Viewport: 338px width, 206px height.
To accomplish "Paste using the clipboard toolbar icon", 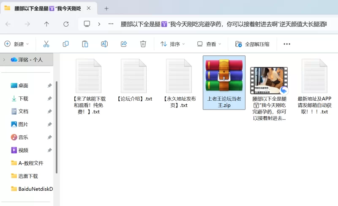I will click(x=85, y=44).
